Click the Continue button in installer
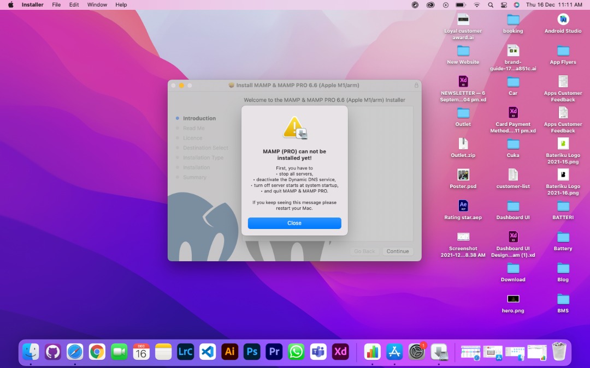 pyautogui.click(x=397, y=251)
